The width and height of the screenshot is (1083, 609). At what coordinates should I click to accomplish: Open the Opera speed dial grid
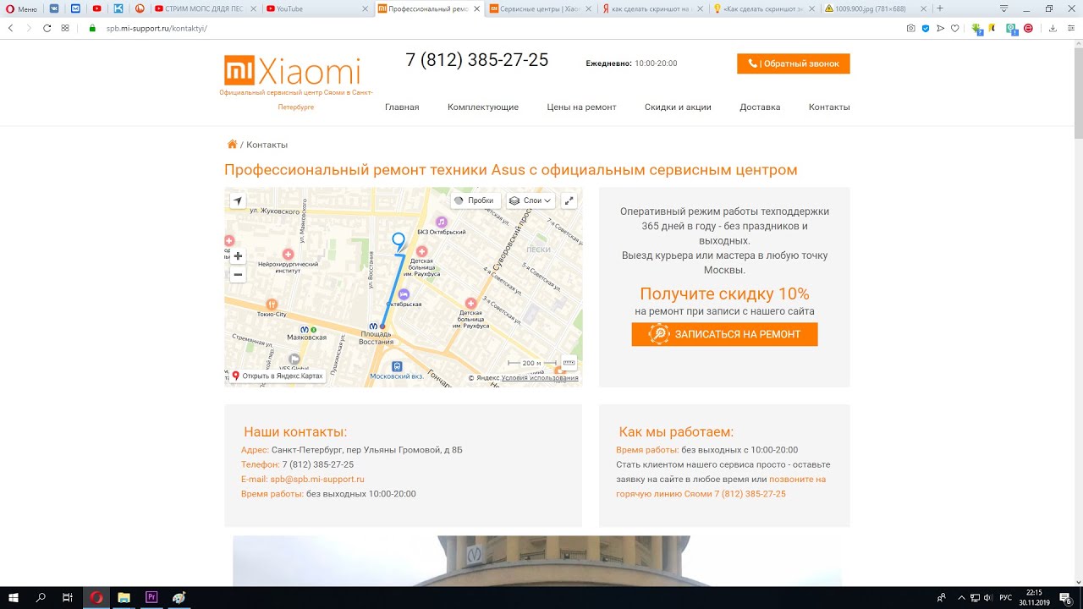tap(65, 28)
